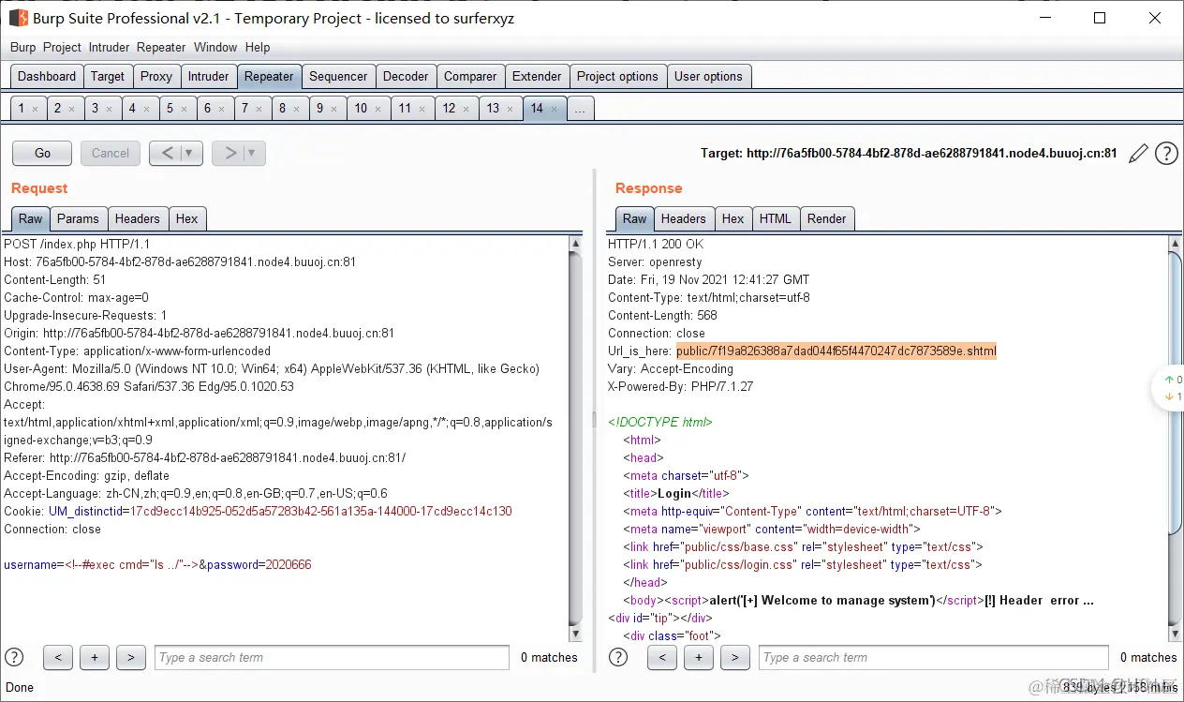Image resolution: width=1184 pixels, height=702 pixels.
Task: Open the Repeater menu
Action: [x=161, y=47]
